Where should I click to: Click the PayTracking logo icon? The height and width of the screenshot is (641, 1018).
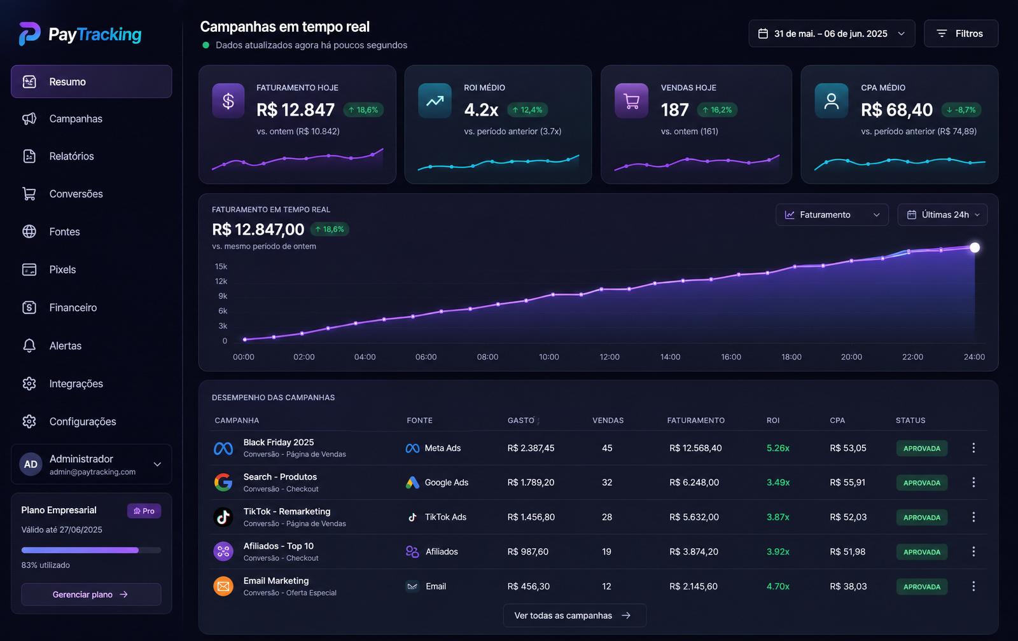click(x=29, y=34)
